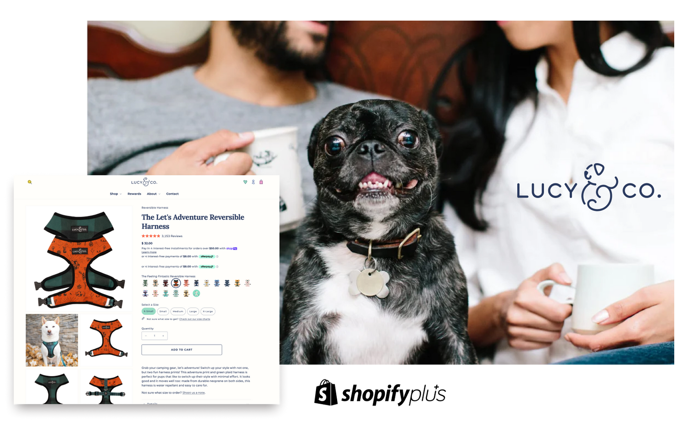Open the Shoot us a note link

(x=194, y=393)
